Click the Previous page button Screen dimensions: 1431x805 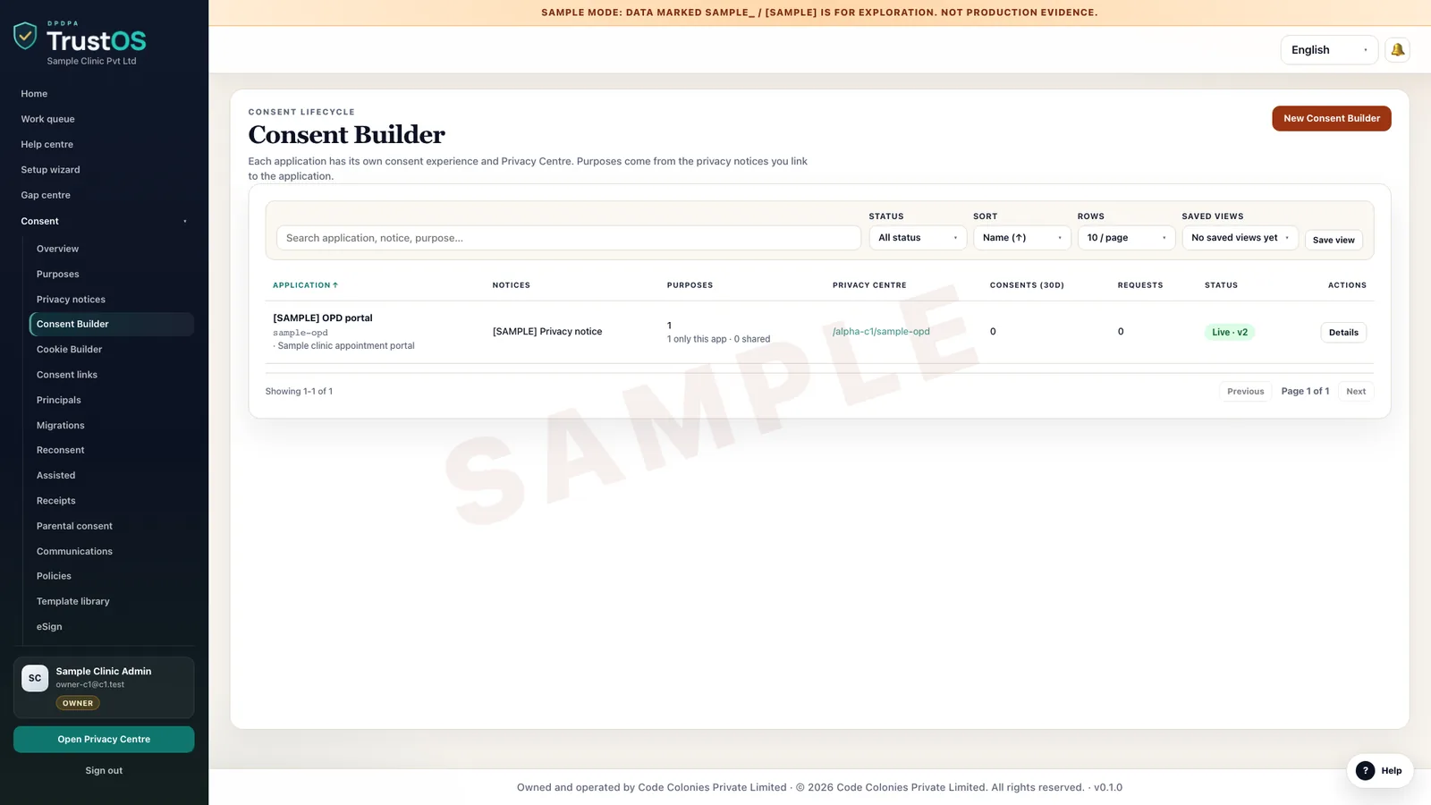coord(1245,392)
